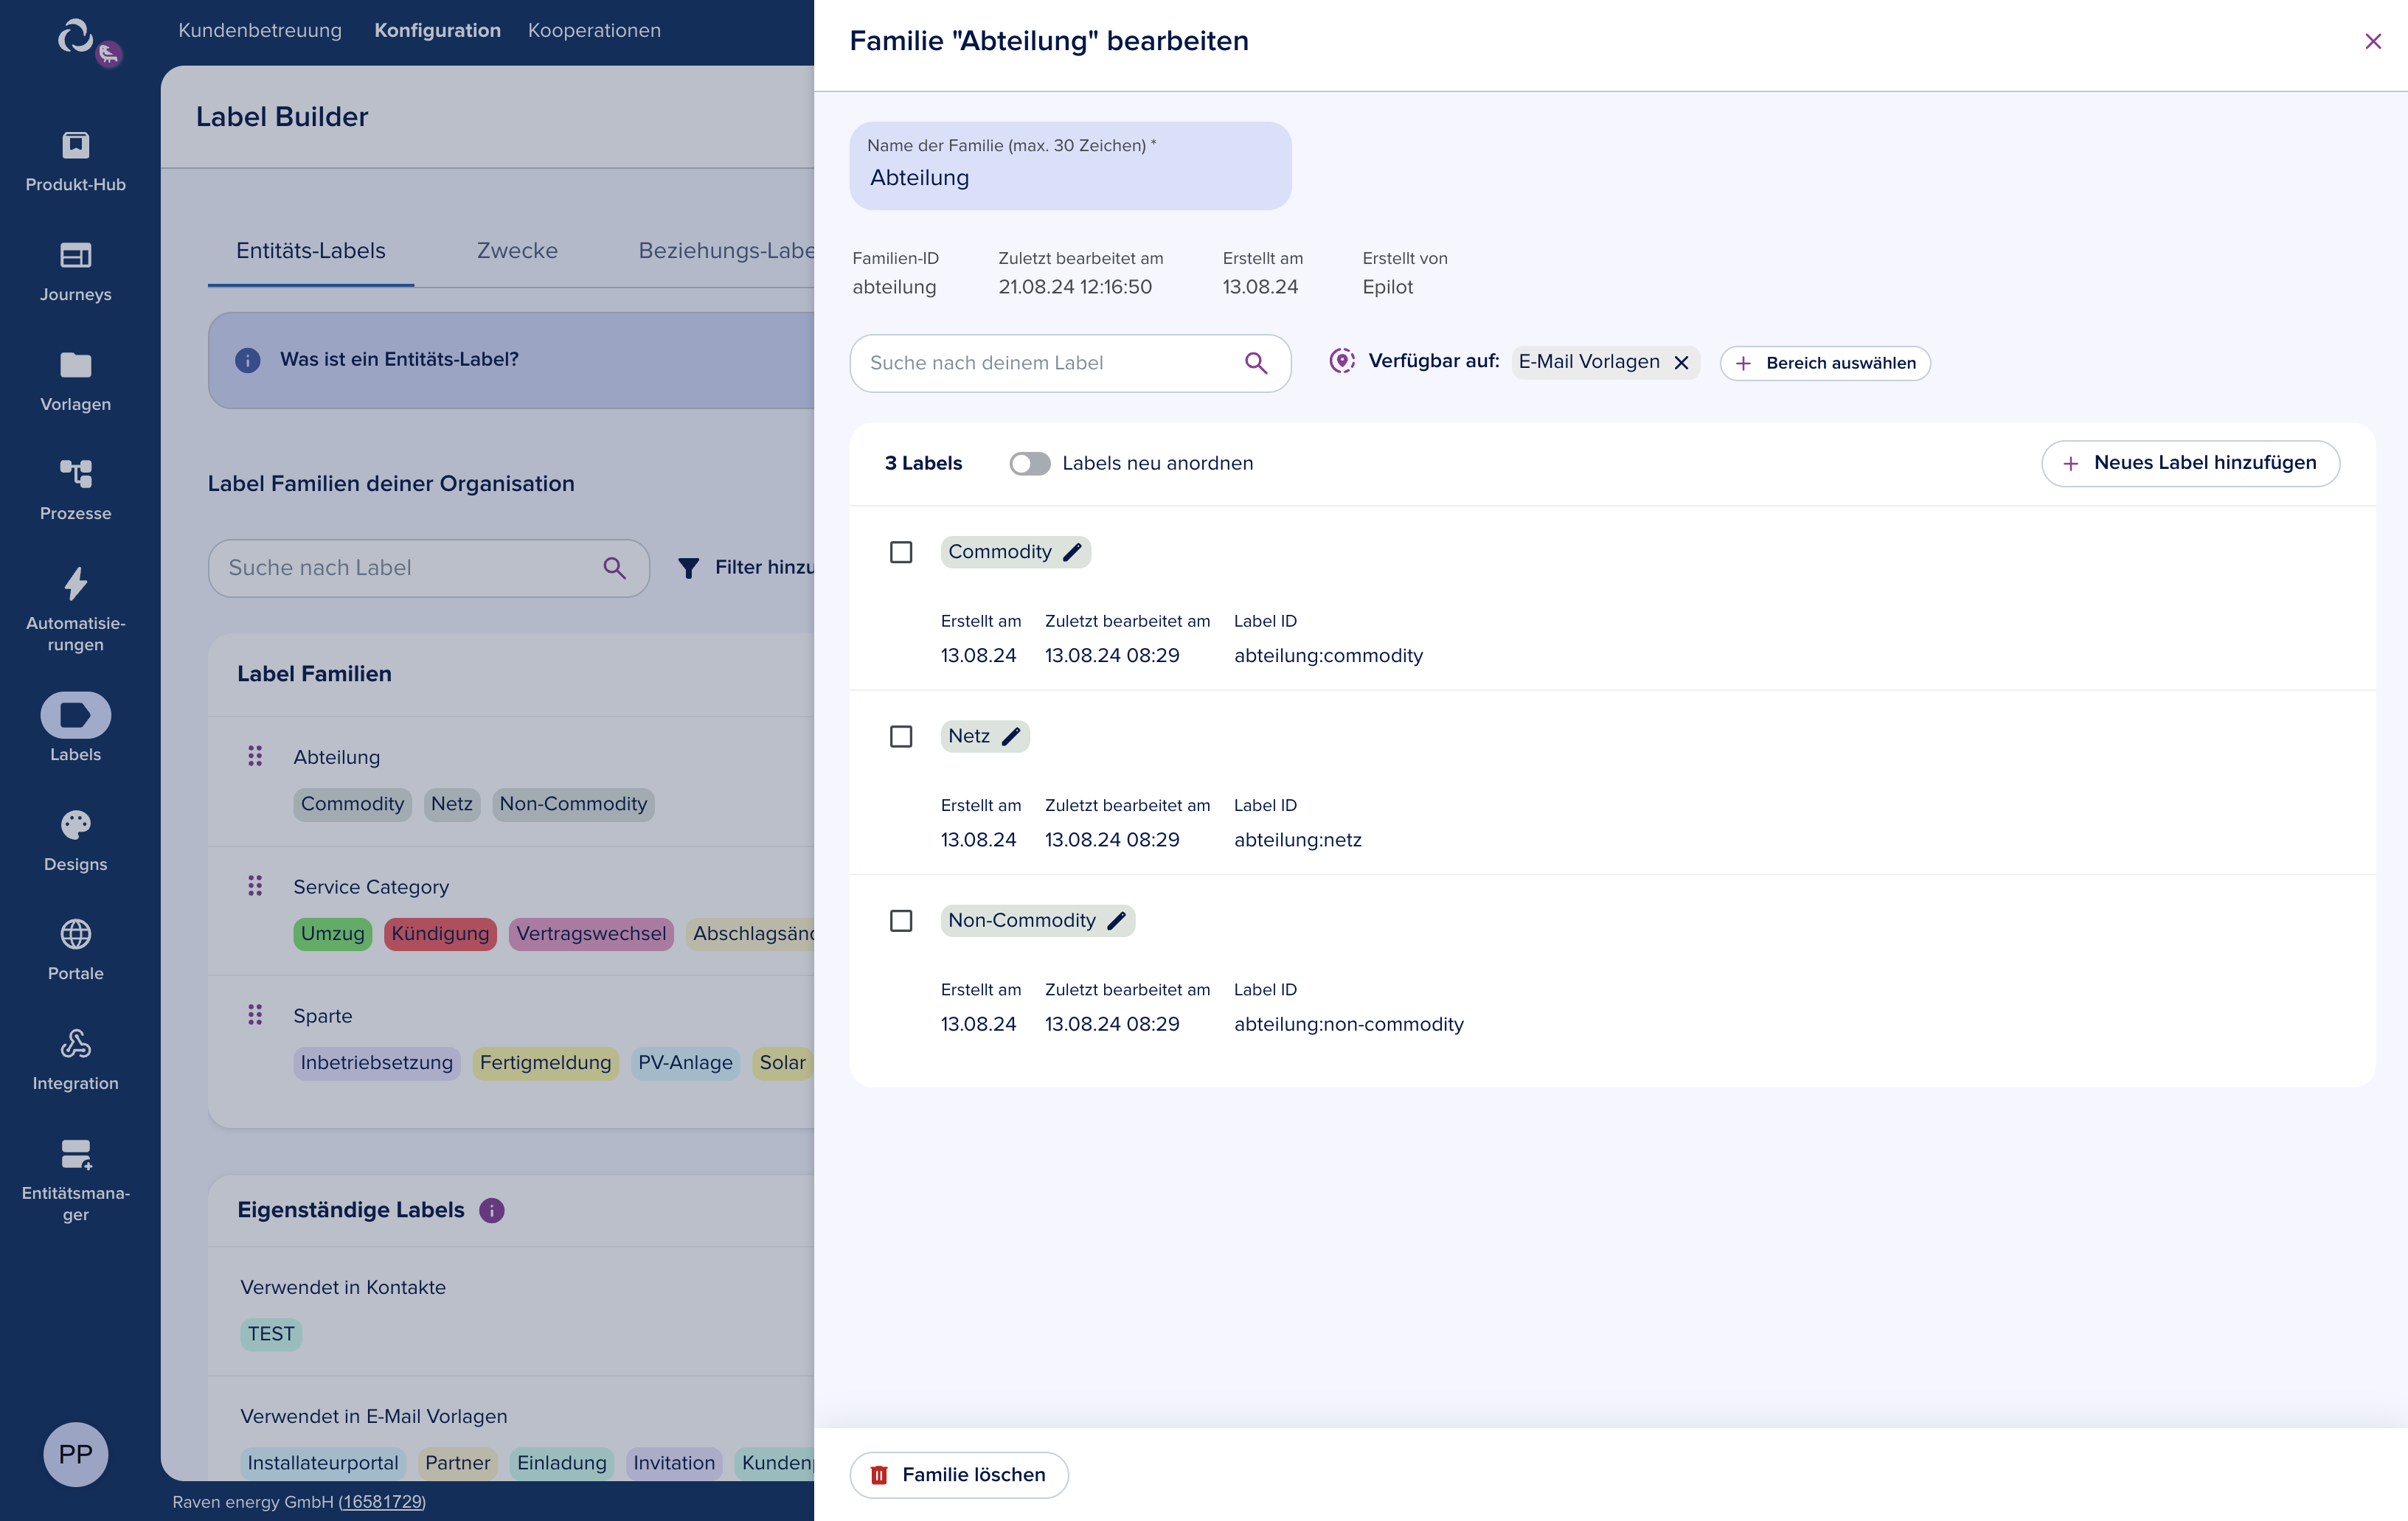Expand the Was ist ein Entitäts-Label info panel

click(x=400, y=360)
